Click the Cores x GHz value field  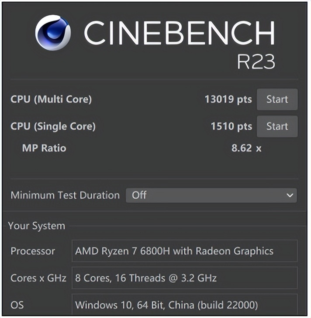(184, 277)
